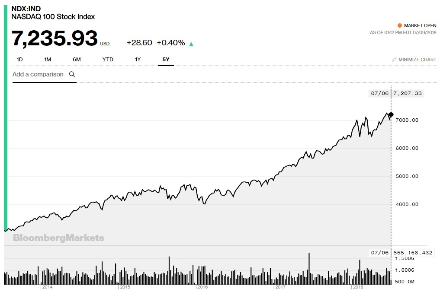Viewport: 440px width, 295px height.
Task: Click the 2018 marker on the time axis
Action: [x=357, y=287]
